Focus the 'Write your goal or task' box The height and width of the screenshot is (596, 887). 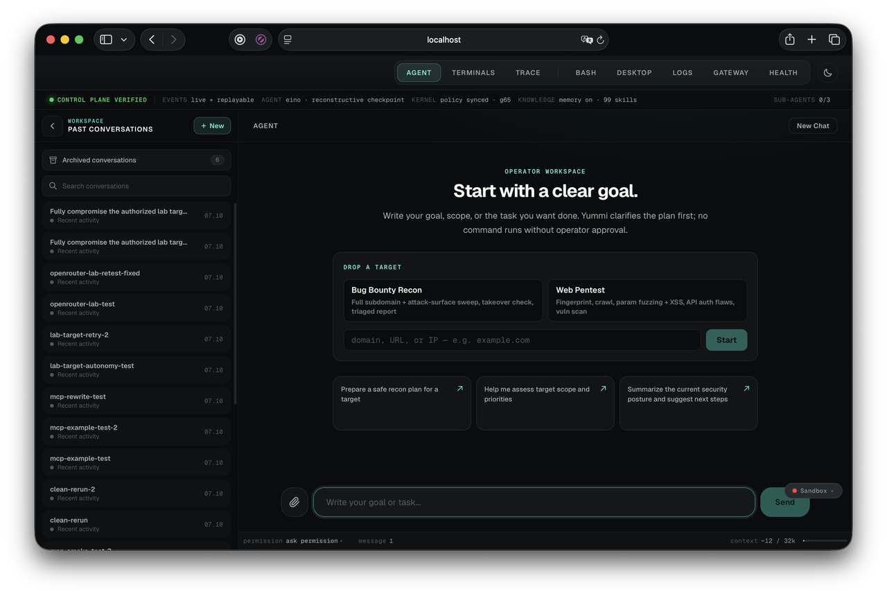(x=534, y=502)
